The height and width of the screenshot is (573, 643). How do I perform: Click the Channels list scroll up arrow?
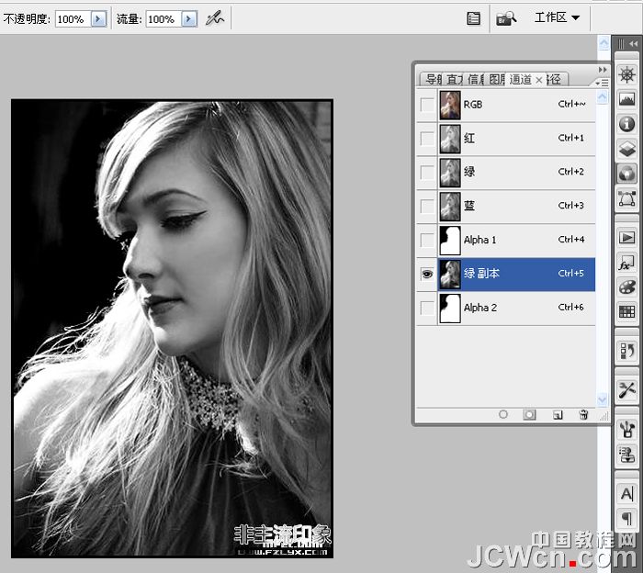602,98
